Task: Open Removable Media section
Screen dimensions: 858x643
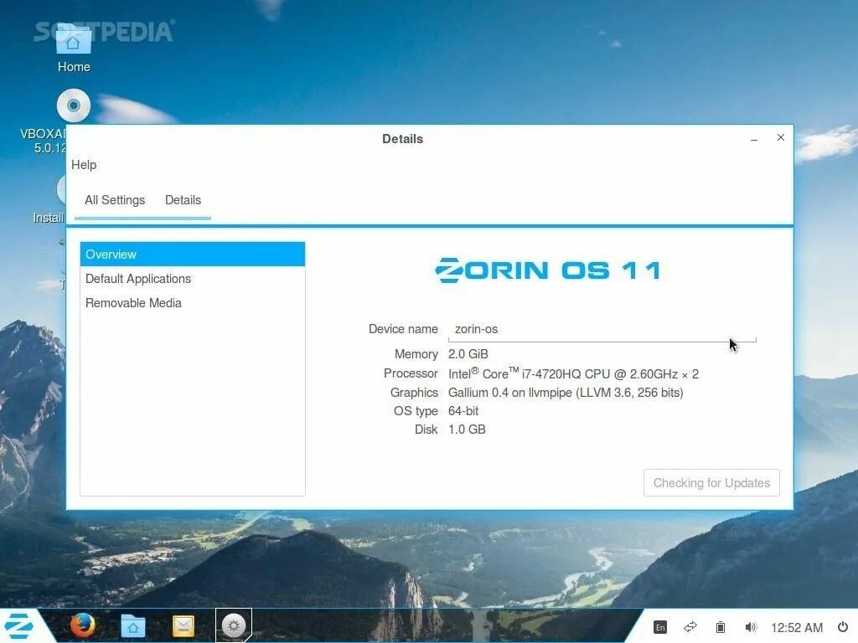Action: point(193,303)
